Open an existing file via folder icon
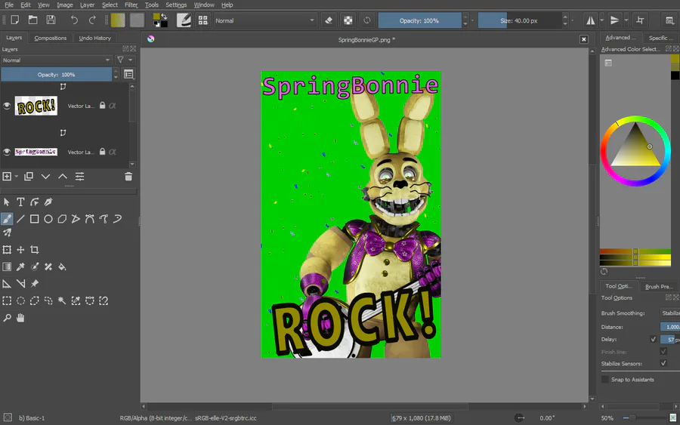This screenshot has height=425, width=680. coord(32,20)
